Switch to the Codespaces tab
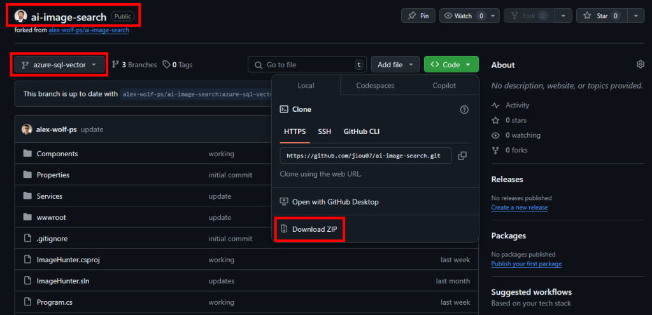The image size is (652, 315). tap(375, 85)
